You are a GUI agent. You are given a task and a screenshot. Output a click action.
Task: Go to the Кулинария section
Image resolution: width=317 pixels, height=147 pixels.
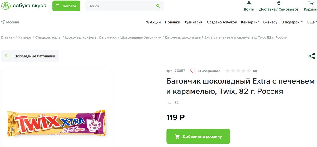pos(193,22)
